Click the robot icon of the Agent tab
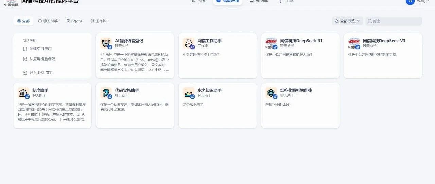The height and width of the screenshot is (184, 435). pyautogui.click(x=68, y=21)
